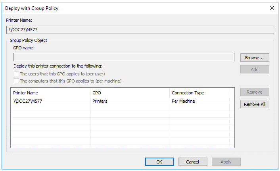Select the Per Machine connection type cell
Image resolution: width=280 pixels, height=171 pixels.
183,101
